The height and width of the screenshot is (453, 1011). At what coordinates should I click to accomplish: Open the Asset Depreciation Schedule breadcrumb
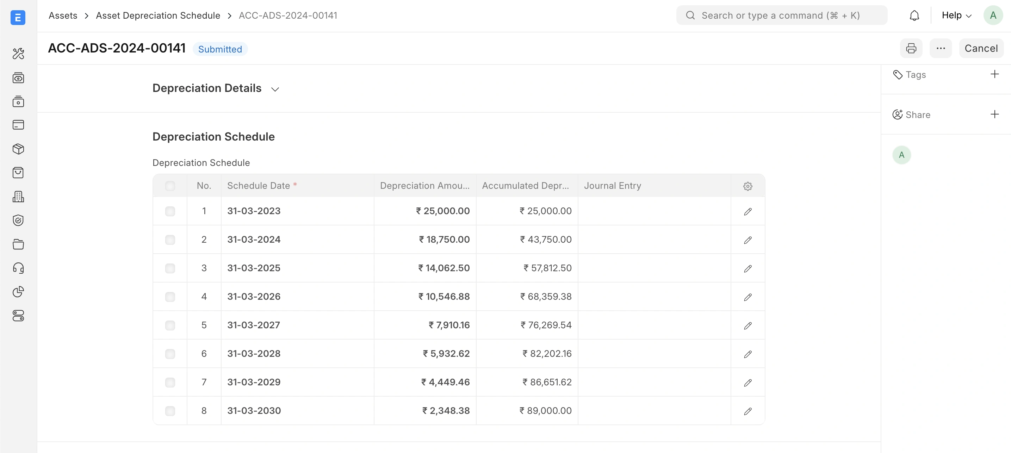click(158, 15)
